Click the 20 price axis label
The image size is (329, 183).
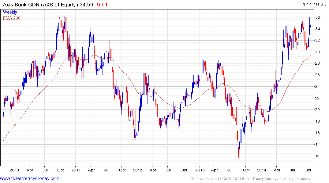click(318, 109)
